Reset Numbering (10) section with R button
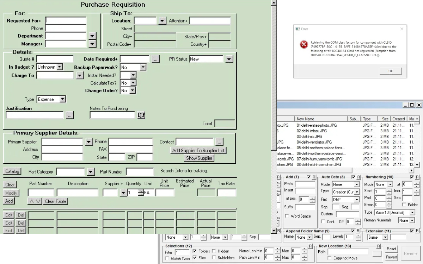Viewport: 423px width, 264px height. pos(417,177)
